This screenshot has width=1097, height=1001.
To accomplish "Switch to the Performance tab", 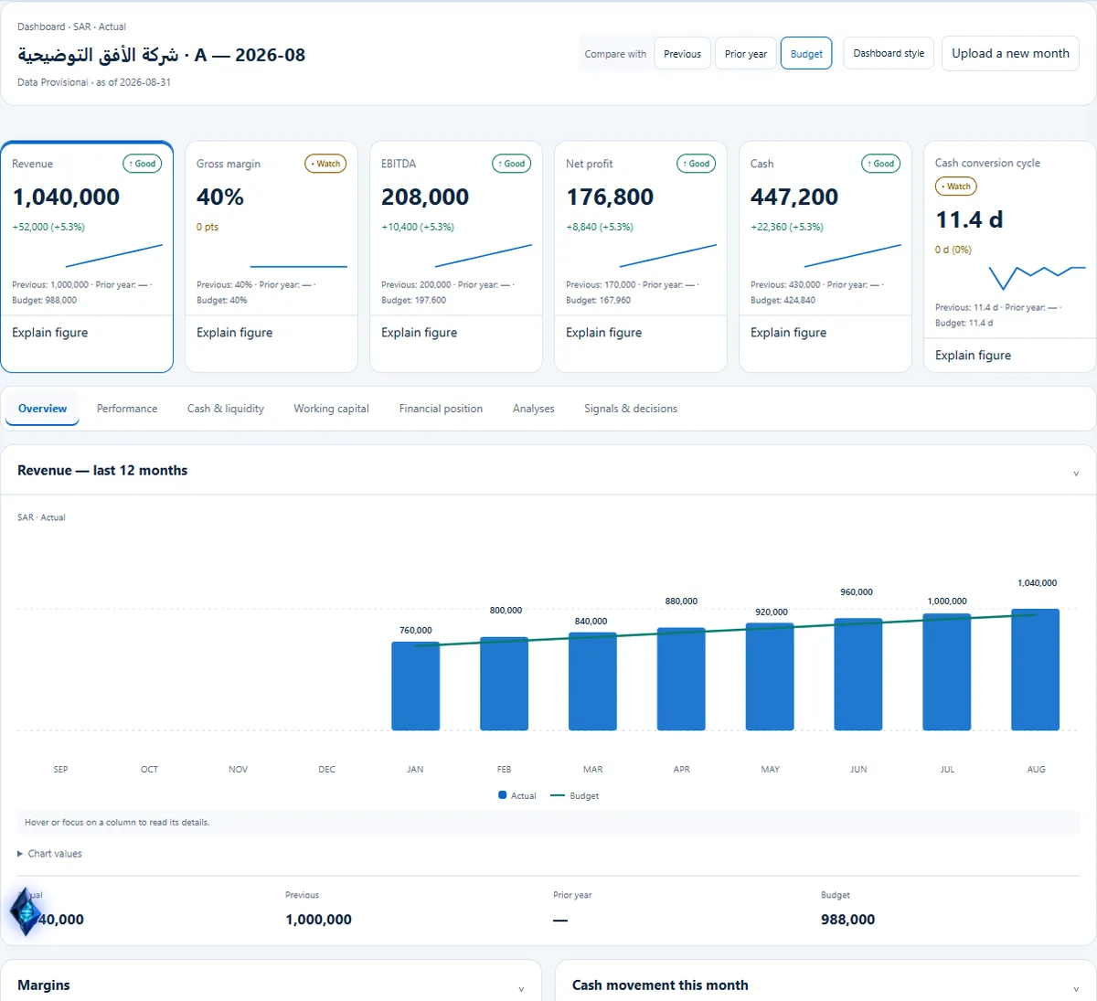I will pos(127,409).
